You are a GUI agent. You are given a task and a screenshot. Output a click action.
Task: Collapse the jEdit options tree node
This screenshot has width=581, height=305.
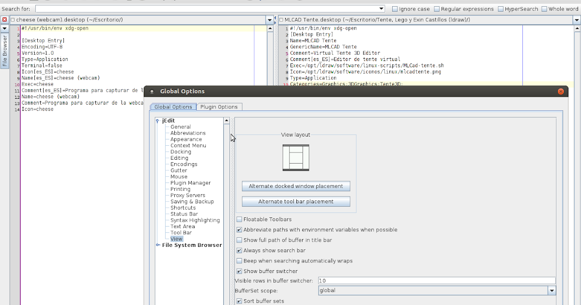[x=158, y=121]
